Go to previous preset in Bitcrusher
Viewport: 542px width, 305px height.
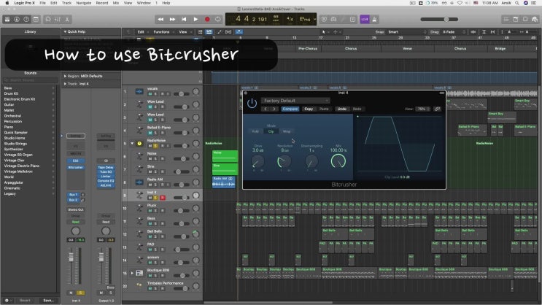(x=265, y=109)
